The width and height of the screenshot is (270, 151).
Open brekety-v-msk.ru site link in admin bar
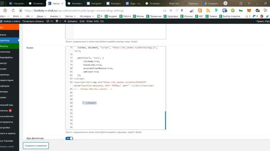coord(10,21)
